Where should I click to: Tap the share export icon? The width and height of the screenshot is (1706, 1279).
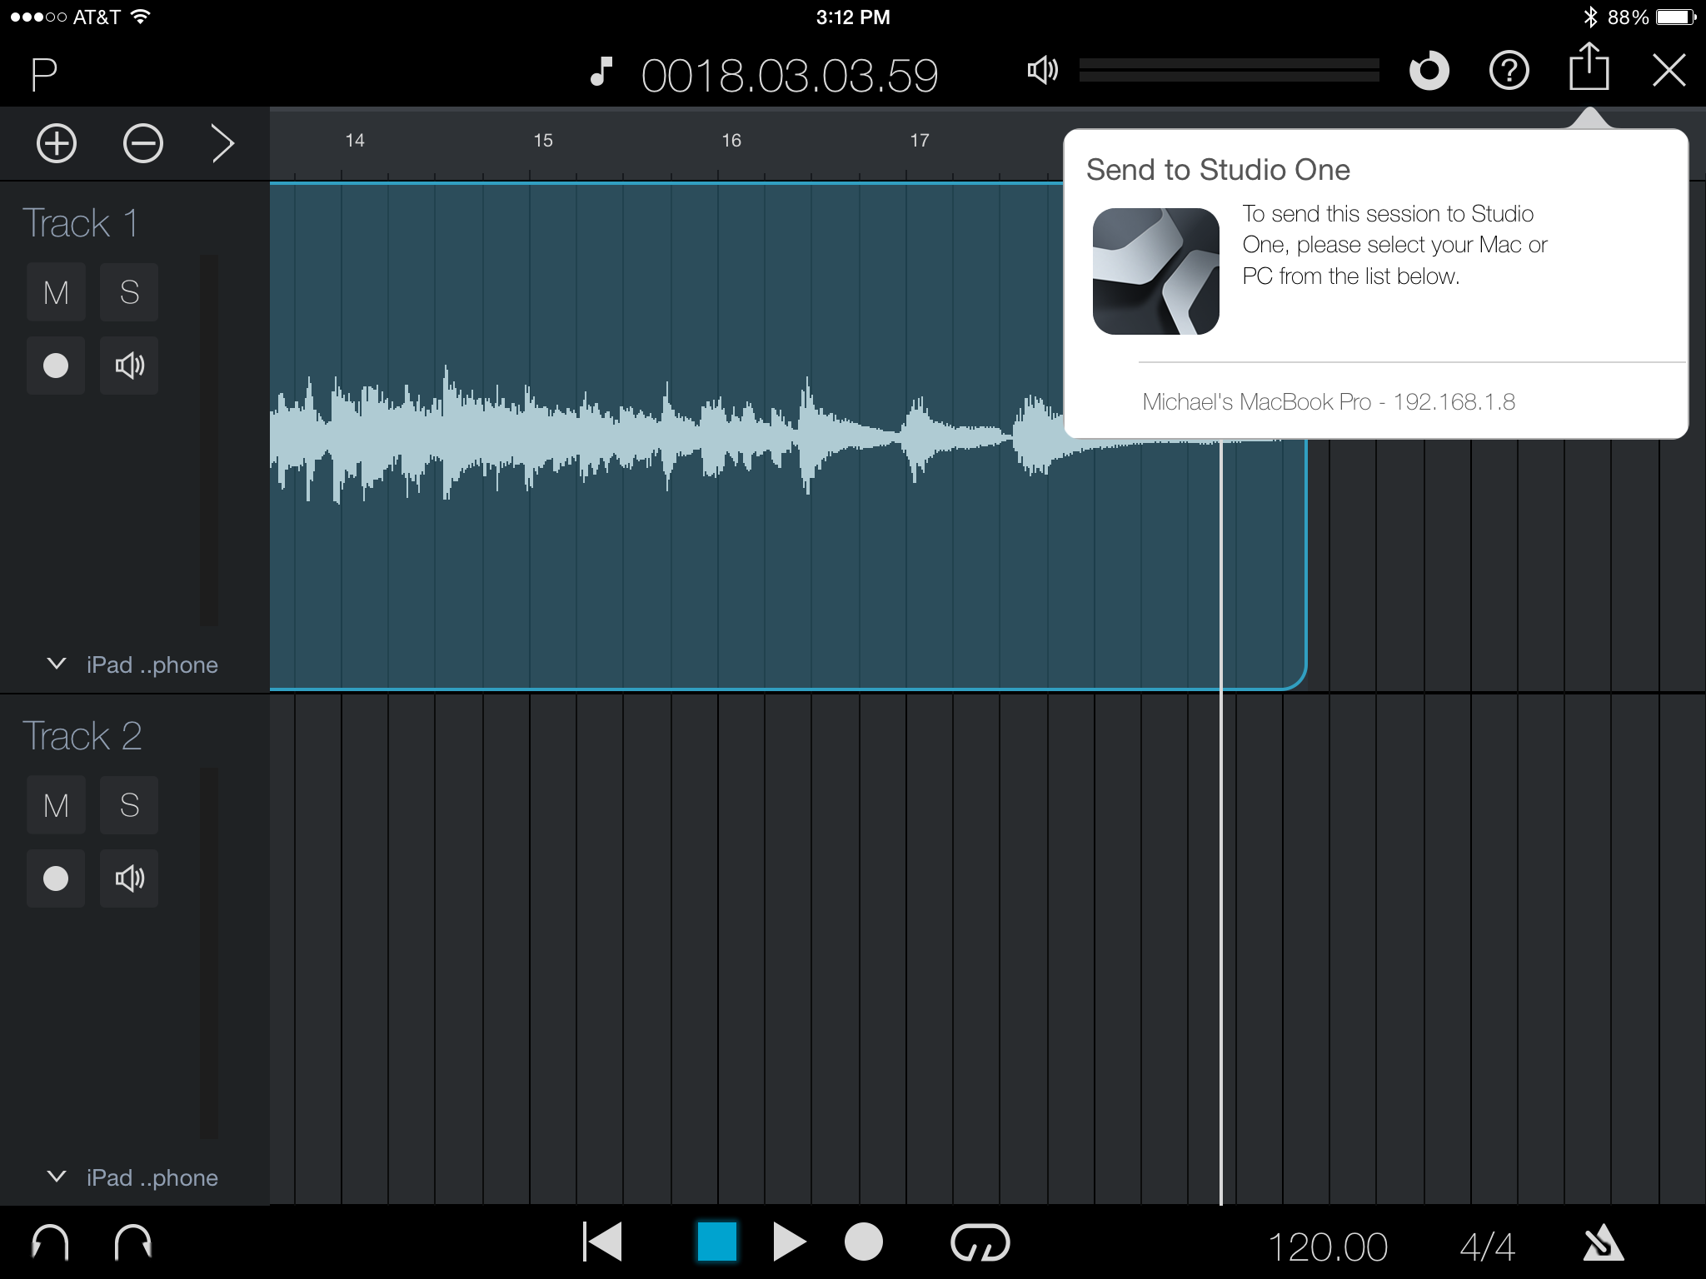(x=1589, y=68)
